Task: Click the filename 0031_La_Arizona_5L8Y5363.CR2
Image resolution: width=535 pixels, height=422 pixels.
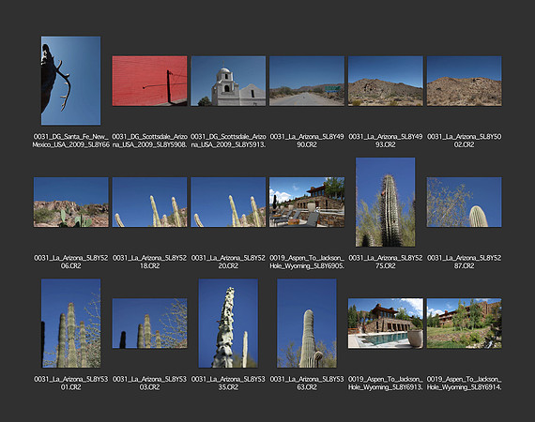Action: point(307,384)
